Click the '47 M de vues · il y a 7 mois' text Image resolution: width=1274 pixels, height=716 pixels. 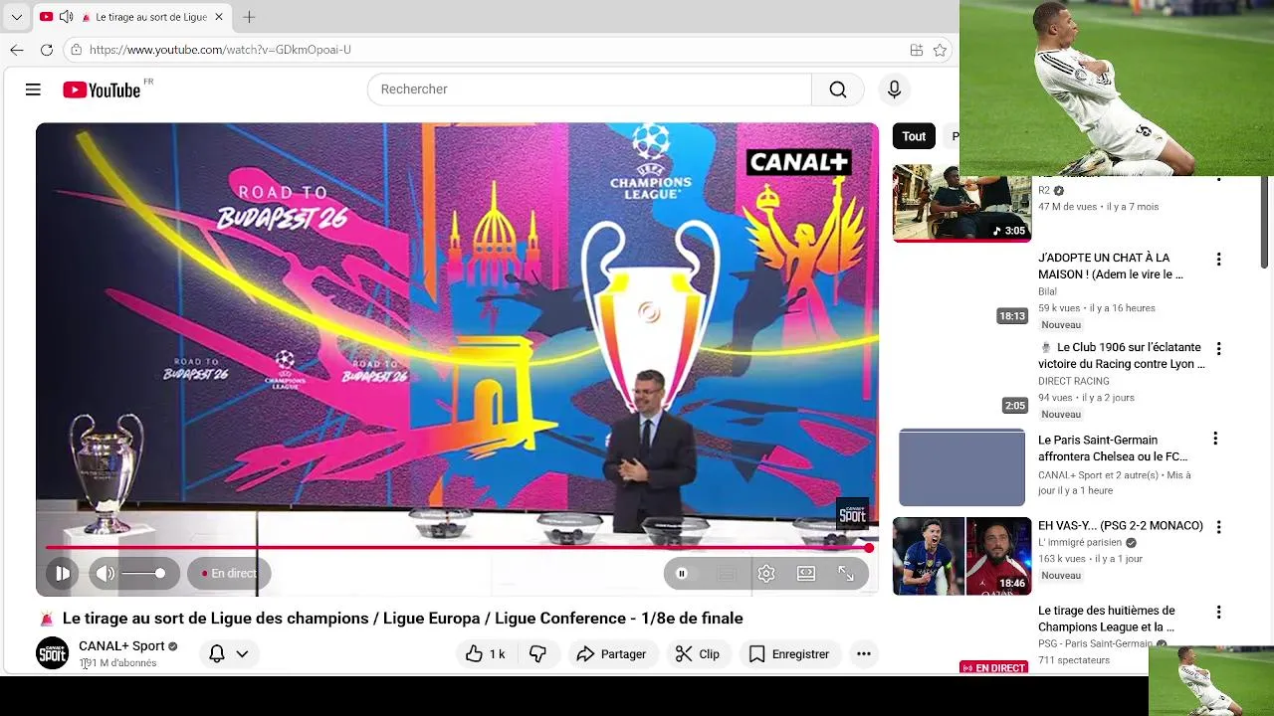tap(1099, 207)
